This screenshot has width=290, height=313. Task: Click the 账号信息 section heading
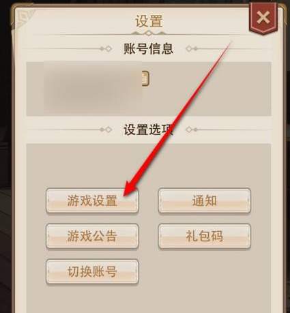point(148,48)
